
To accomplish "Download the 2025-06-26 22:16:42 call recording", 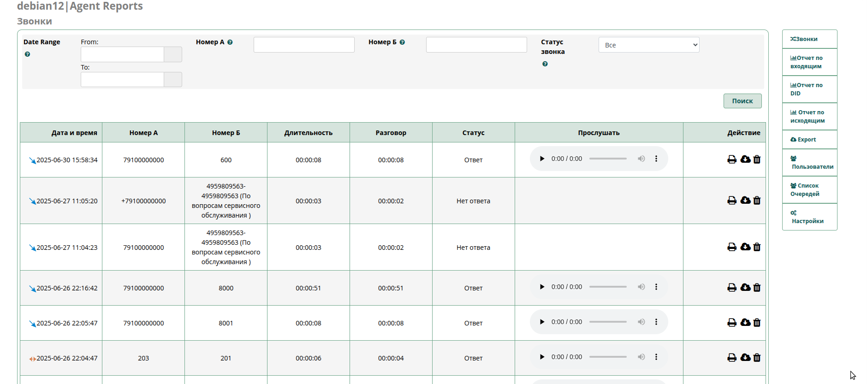I will (745, 287).
